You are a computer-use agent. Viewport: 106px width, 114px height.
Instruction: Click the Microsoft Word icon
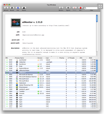(17, 81)
